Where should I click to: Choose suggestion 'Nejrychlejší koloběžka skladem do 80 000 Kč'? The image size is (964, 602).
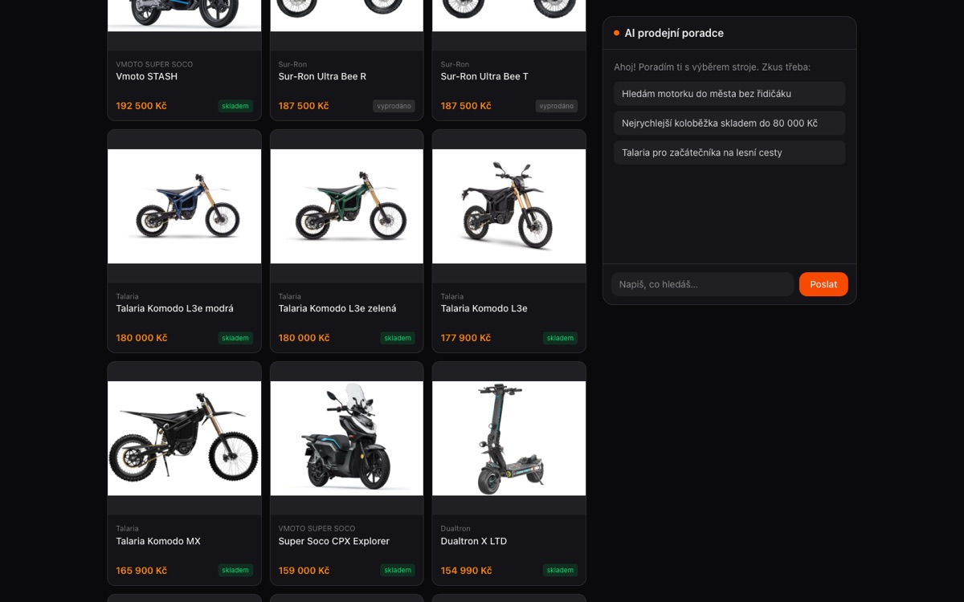[x=729, y=123]
